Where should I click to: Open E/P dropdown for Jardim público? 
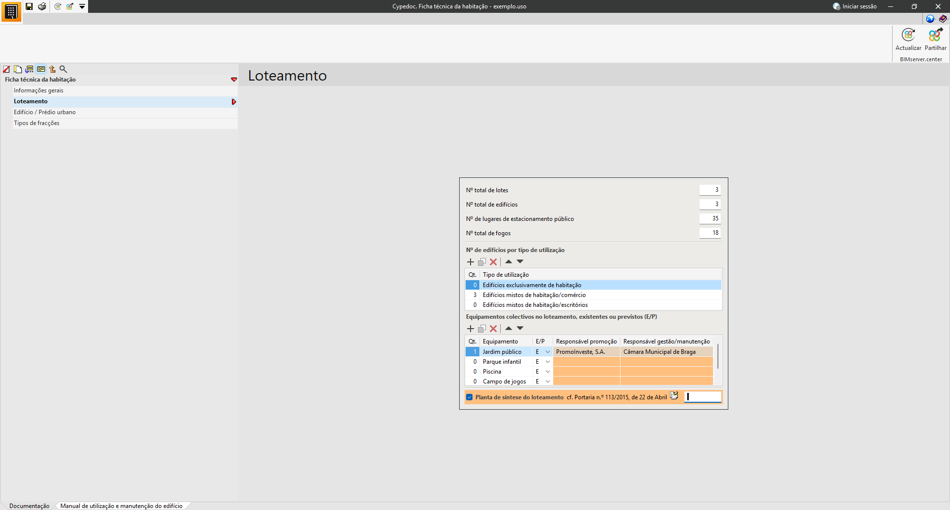point(548,352)
